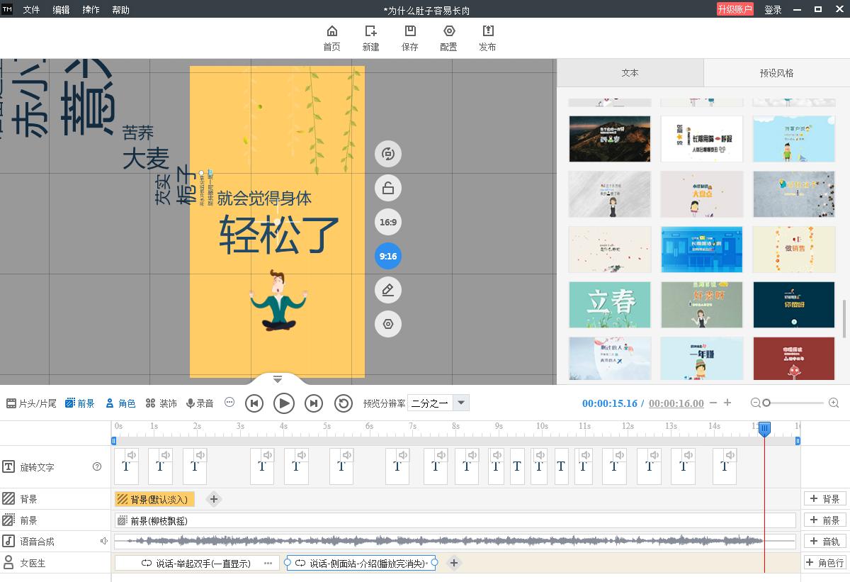Screen dimensions: 850x582
Task: Expand more options on the 说话-举起双手 clip
Action: 267,563
